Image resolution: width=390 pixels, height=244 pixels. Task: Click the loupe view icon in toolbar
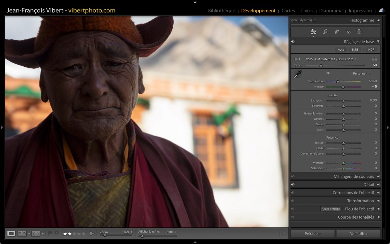[x=11, y=234]
